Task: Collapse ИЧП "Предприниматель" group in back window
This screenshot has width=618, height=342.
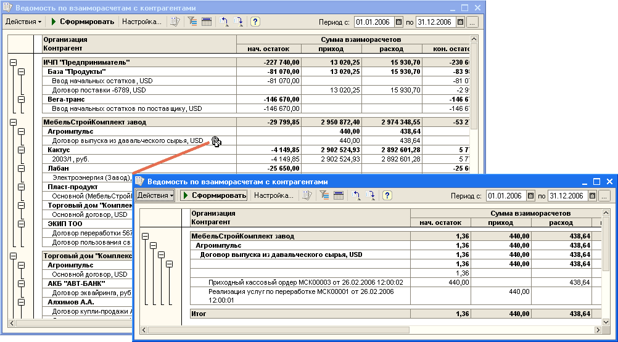Action: pyautogui.click(x=14, y=62)
